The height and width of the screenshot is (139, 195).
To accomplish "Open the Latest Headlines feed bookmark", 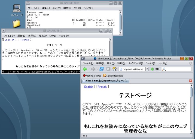I will tap(113, 75).
